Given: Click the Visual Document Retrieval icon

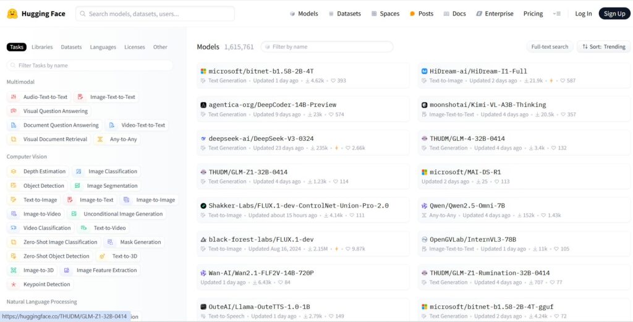Looking at the screenshot, I should coord(14,139).
